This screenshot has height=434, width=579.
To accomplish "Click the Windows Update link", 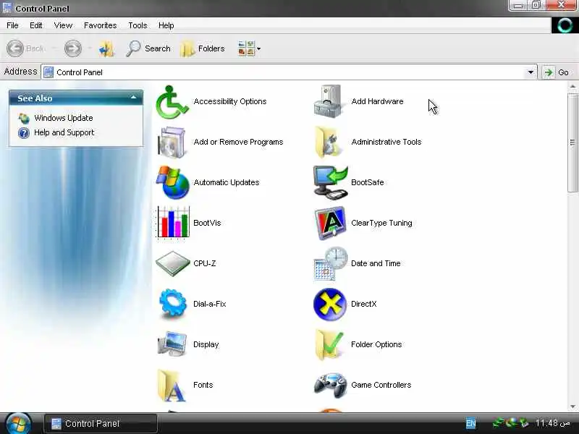I will click(64, 118).
